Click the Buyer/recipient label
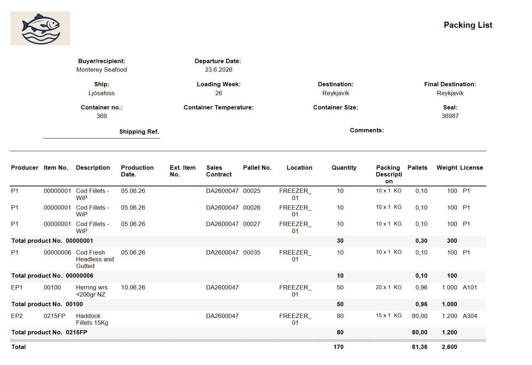Image resolution: width=532 pixels, height=365 pixels. [101, 61]
